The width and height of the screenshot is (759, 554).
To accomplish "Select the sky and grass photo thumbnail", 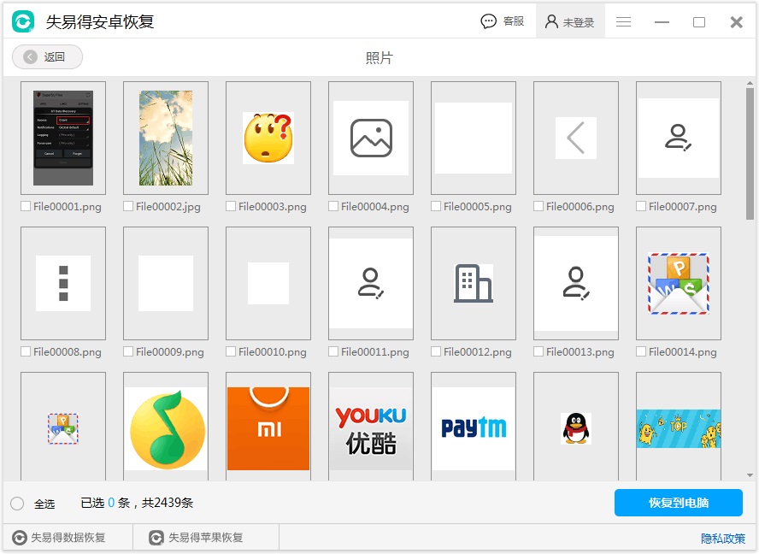I will pos(166,138).
